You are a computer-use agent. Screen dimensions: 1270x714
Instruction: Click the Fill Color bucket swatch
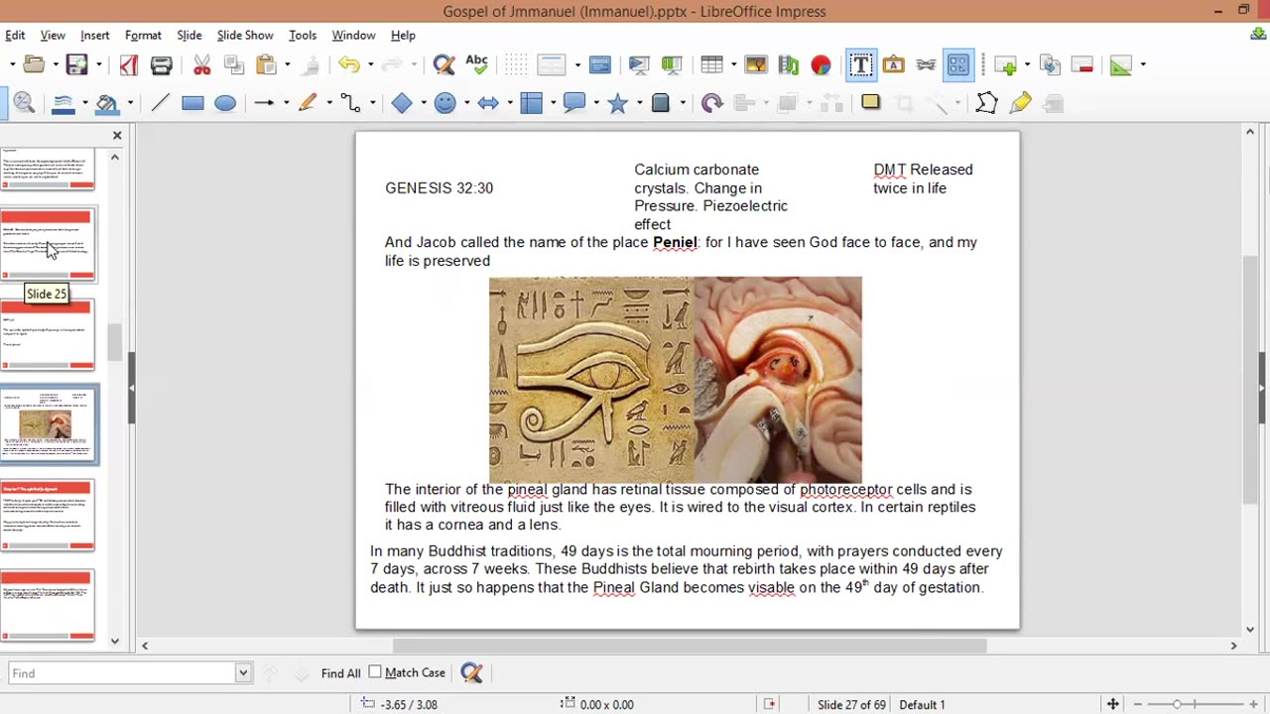click(107, 103)
